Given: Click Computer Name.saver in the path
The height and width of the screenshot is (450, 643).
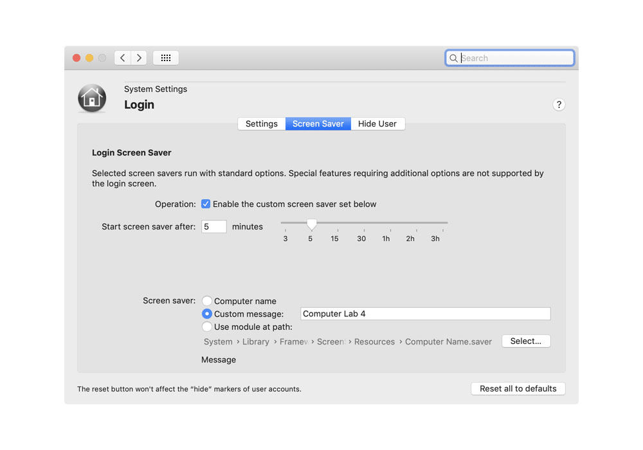Looking at the screenshot, I should coord(448,342).
